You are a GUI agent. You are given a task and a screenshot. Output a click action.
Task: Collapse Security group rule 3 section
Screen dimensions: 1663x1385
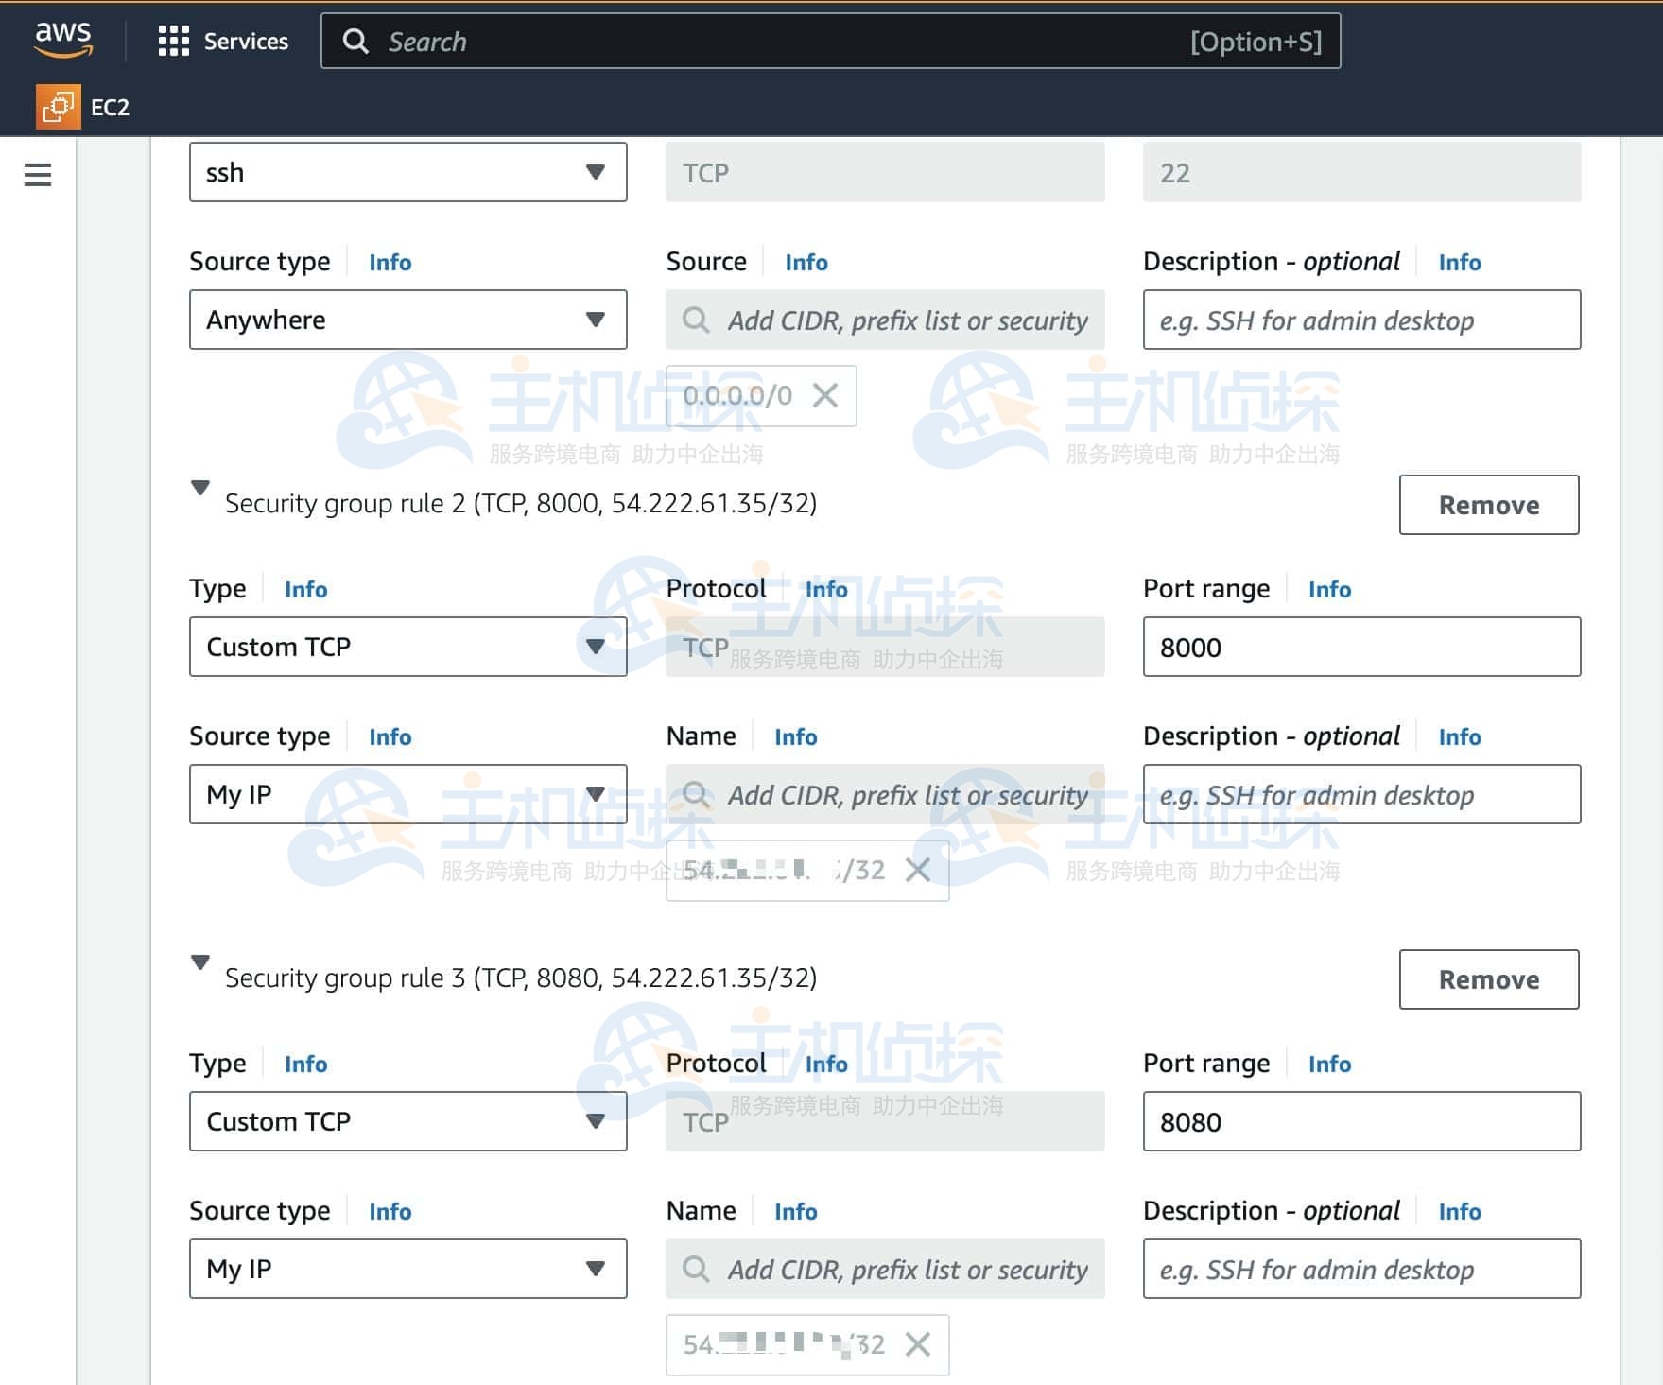(x=200, y=963)
